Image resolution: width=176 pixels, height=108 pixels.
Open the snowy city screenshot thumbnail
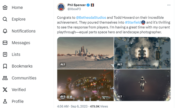click(x=85, y=53)
